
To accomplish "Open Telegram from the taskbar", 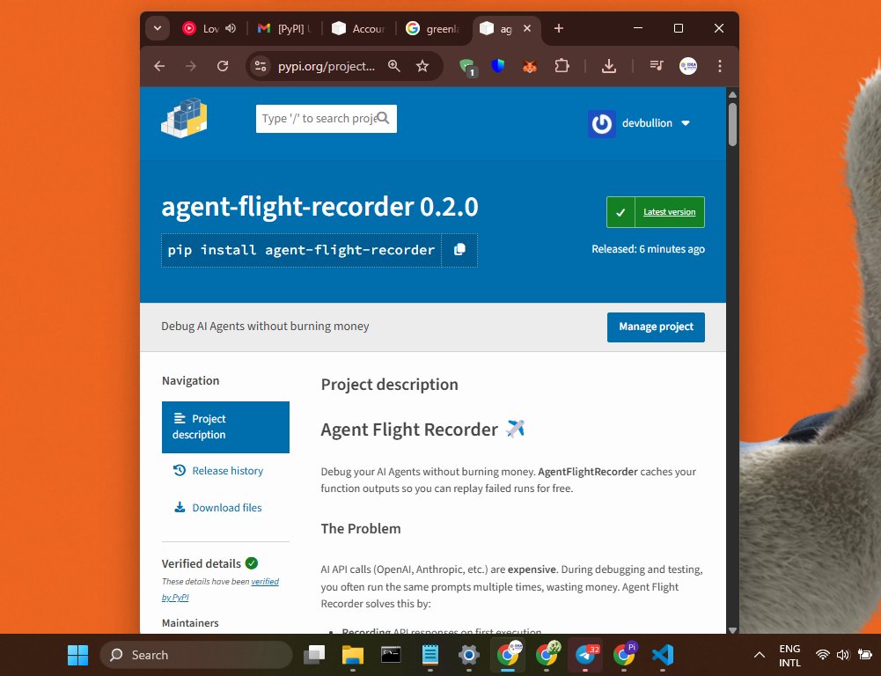I will click(x=585, y=655).
